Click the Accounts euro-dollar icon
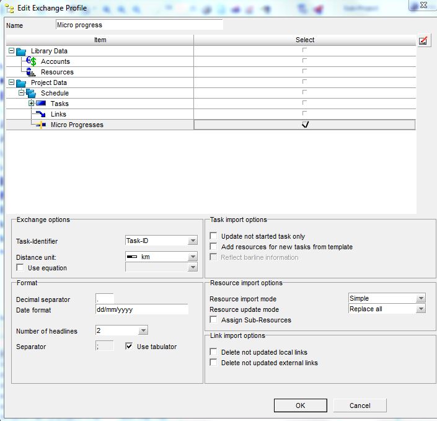The width and height of the screenshot is (437, 421). [x=31, y=61]
